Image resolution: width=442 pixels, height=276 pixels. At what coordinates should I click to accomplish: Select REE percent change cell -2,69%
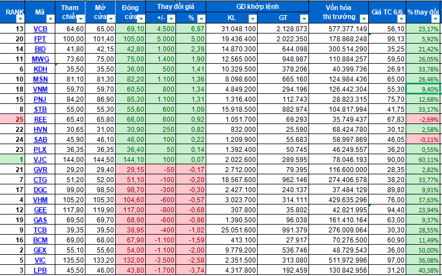tap(423, 120)
